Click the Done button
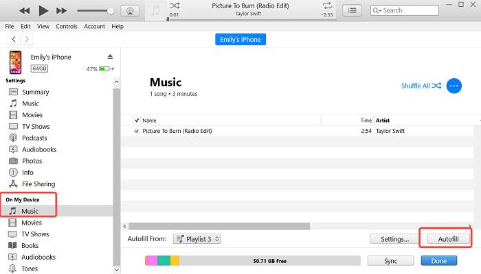The image size is (481, 274). tap(439, 261)
